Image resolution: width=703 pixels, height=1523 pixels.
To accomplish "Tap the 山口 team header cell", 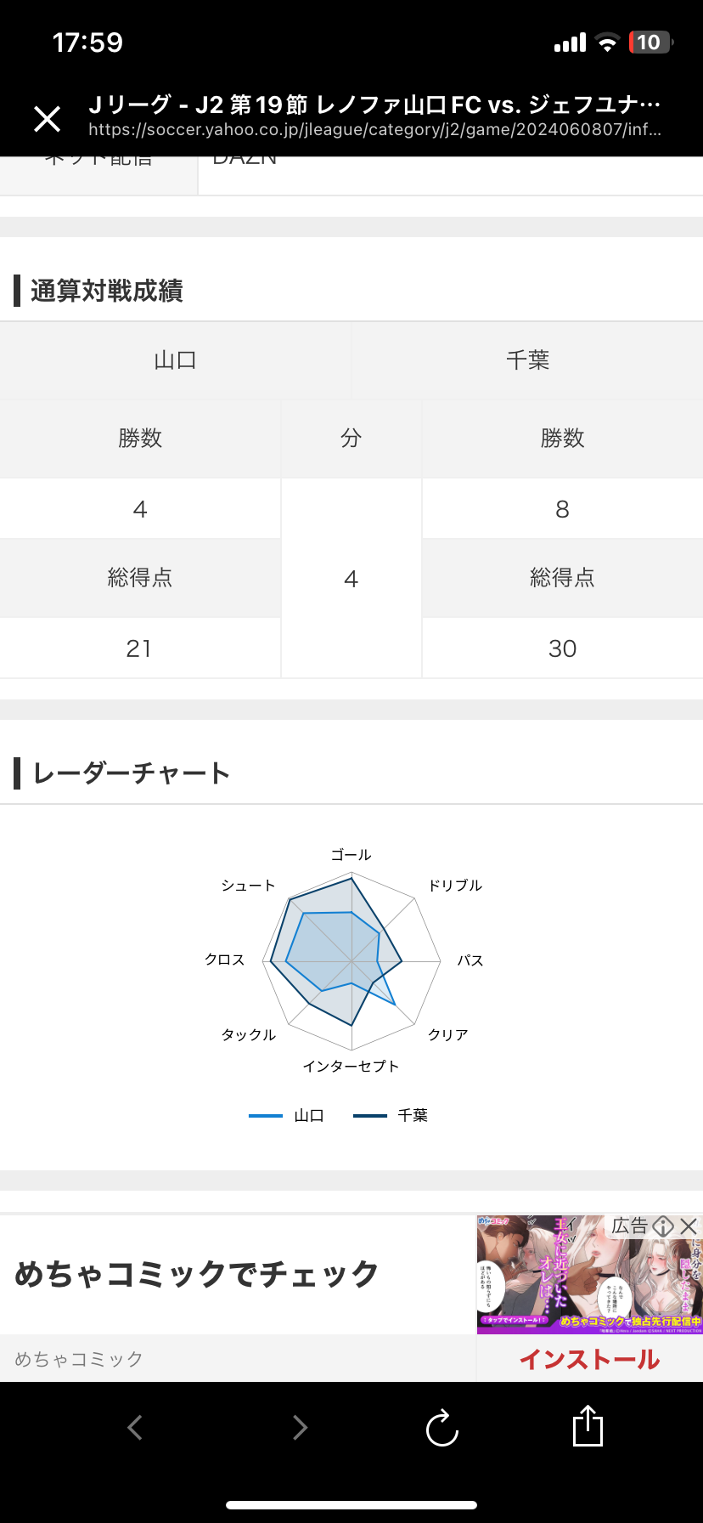I will coord(176,360).
